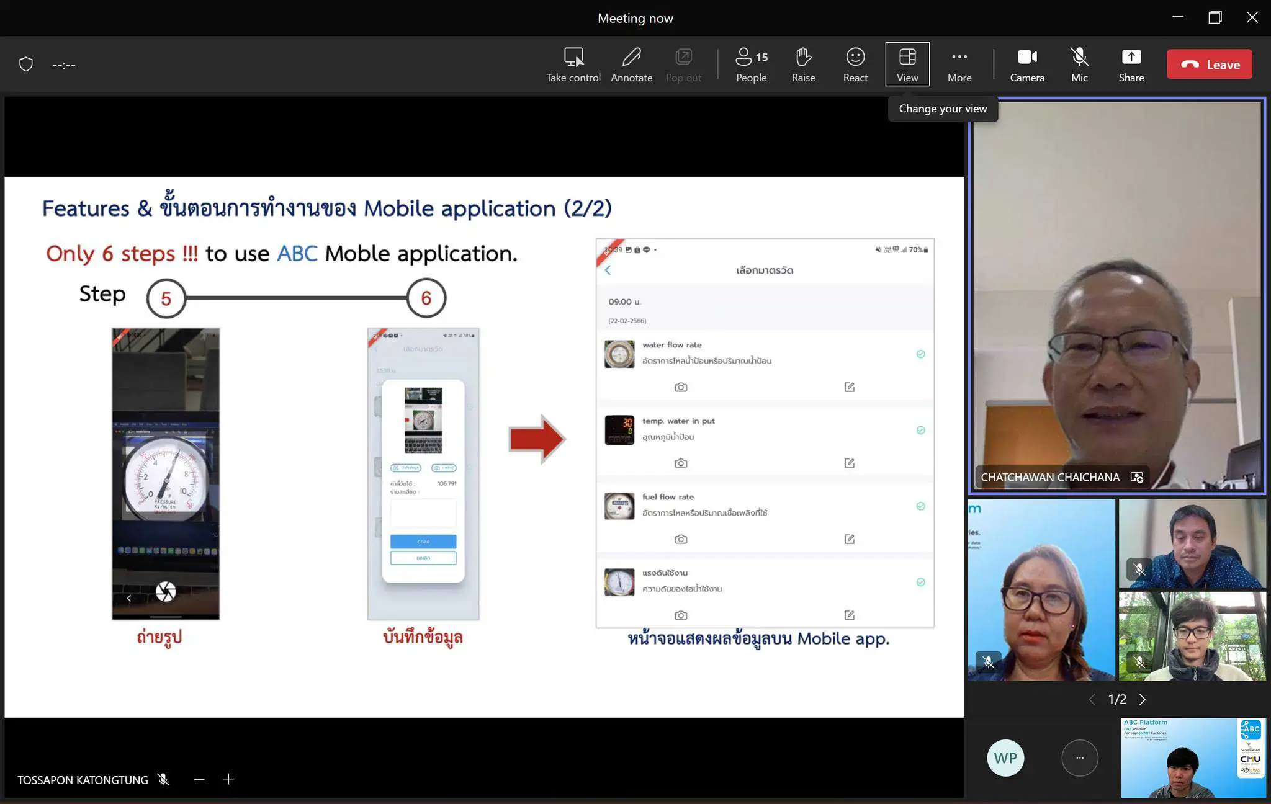Click the check mark on fuel flow rate
This screenshot has width=1271, height=804.
pyautogui.click(x=921, y=506)
